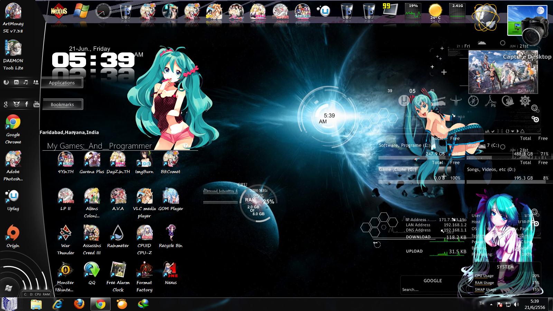
Task: Click the Applications button
Action: [62, 83]
